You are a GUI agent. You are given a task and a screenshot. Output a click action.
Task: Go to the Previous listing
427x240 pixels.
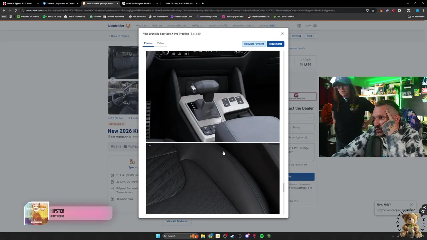pos(295,36)
